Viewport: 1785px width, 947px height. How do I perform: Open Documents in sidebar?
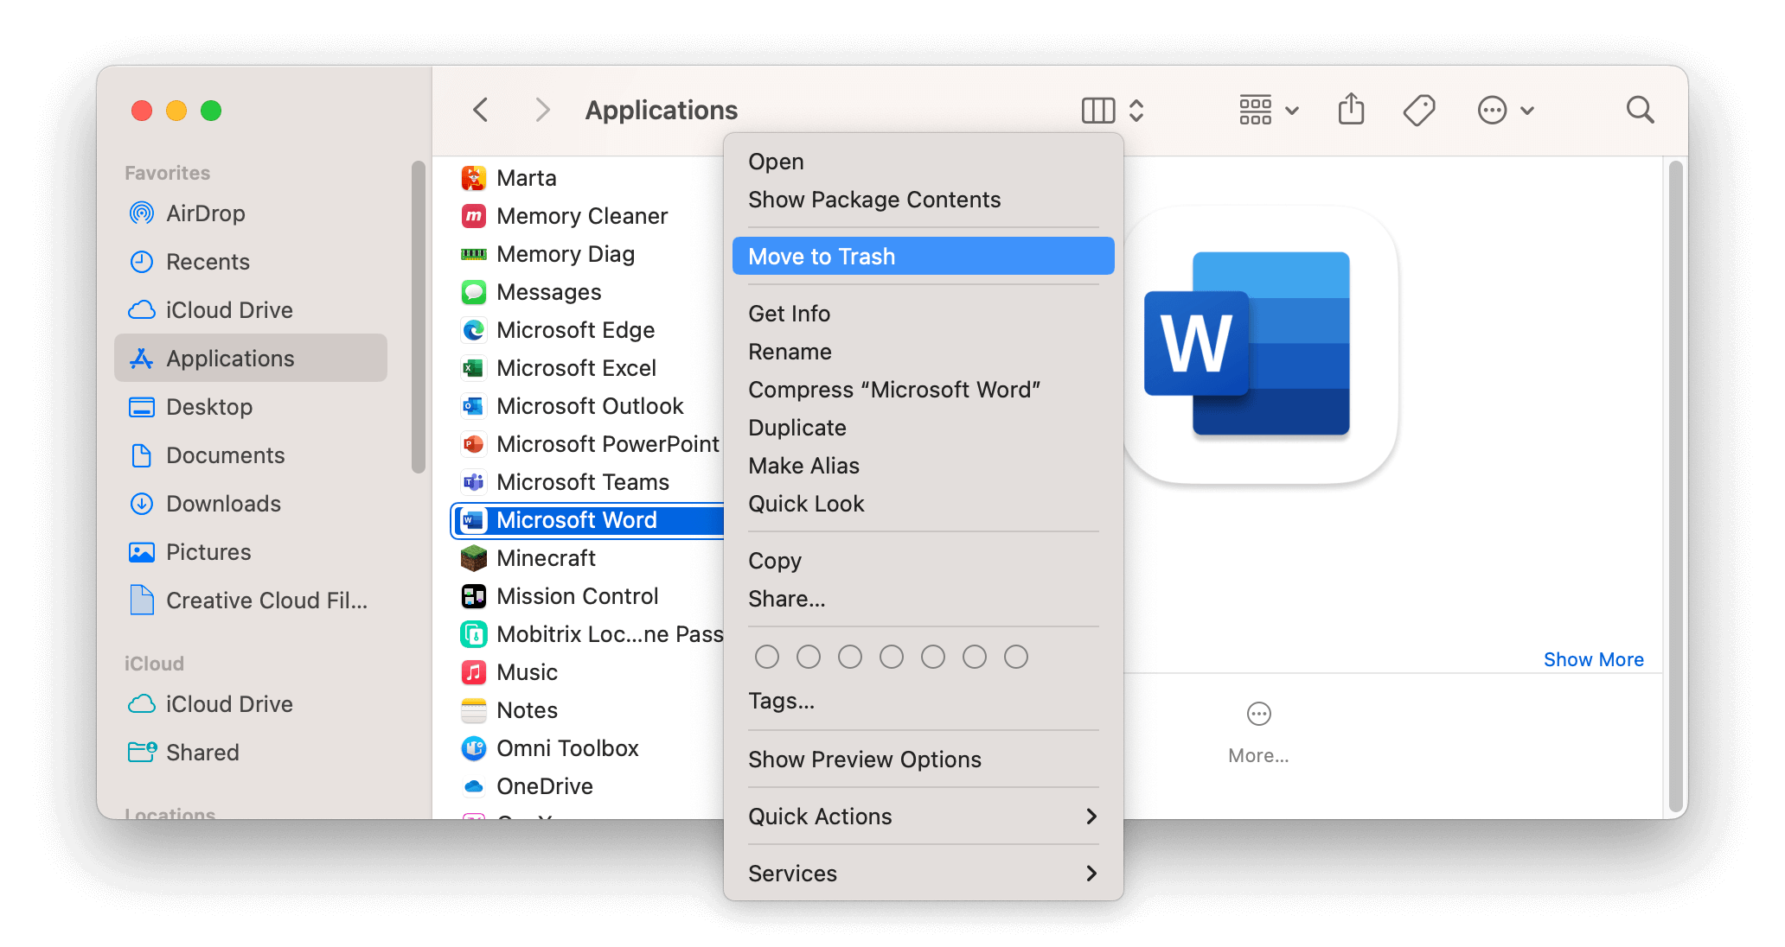click(251, 455)
